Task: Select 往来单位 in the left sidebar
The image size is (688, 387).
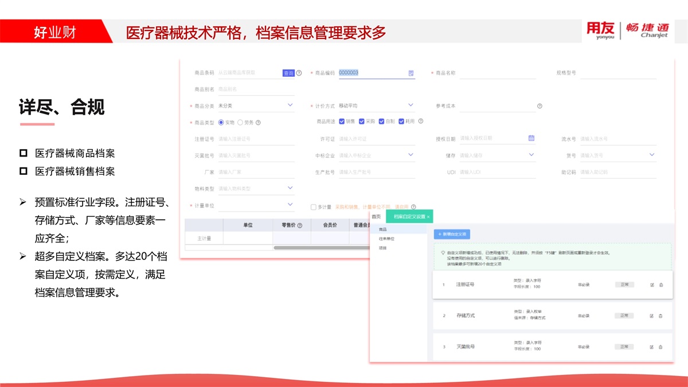Action: [387, 239]
